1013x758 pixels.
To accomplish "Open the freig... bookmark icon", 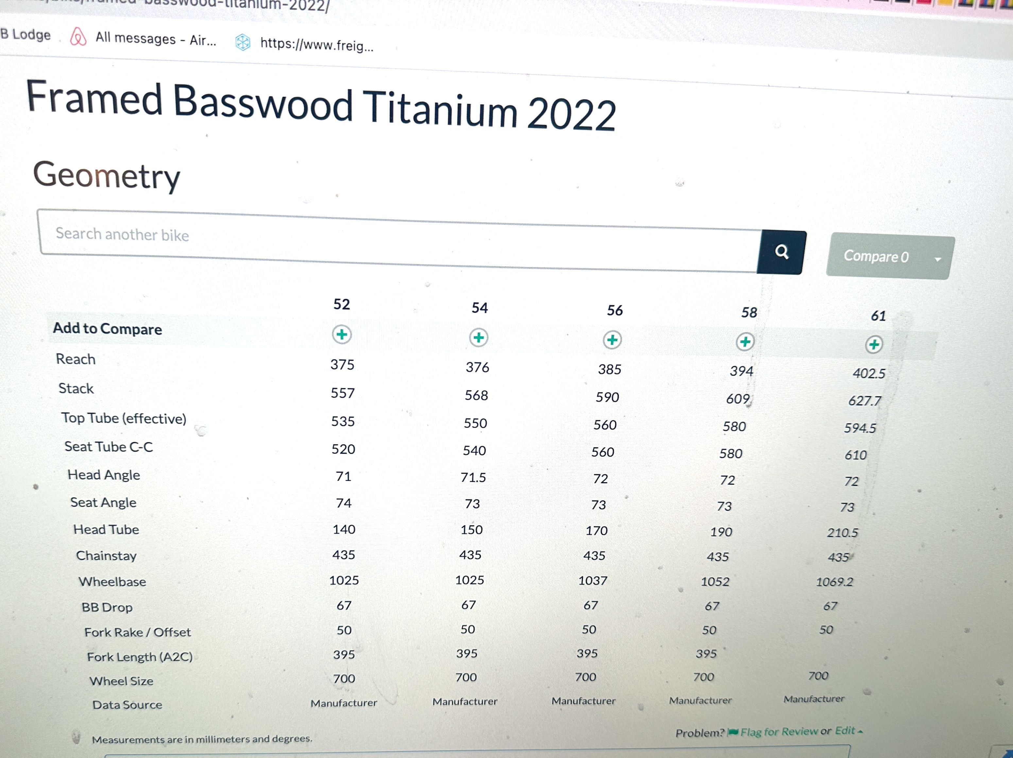I will [x=242, y=42].
